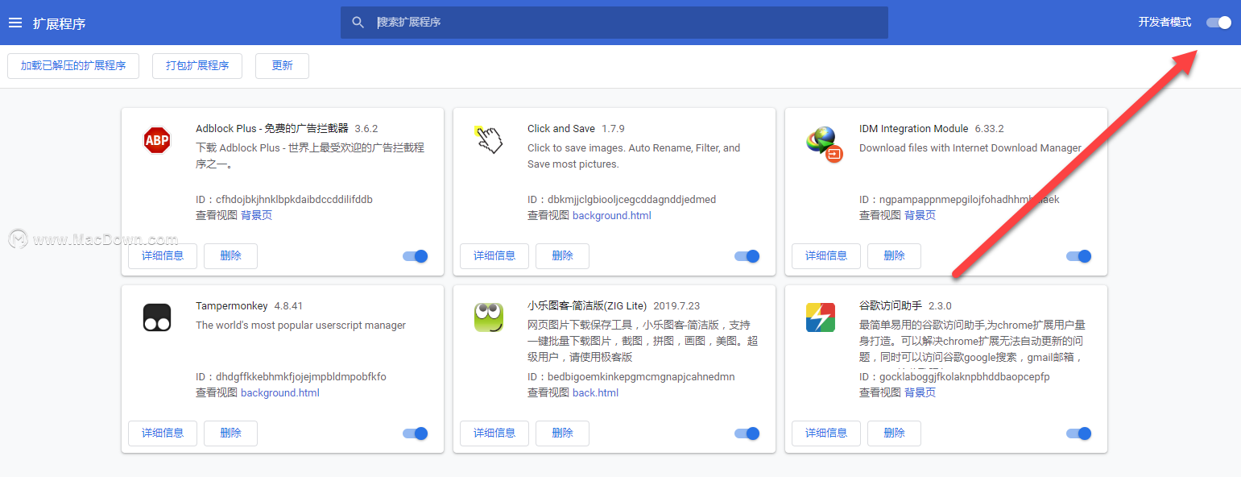The image size is (1241, 477).
Task: Click ZIG Lite version 2019.7.23
Action: click(677, 306)
